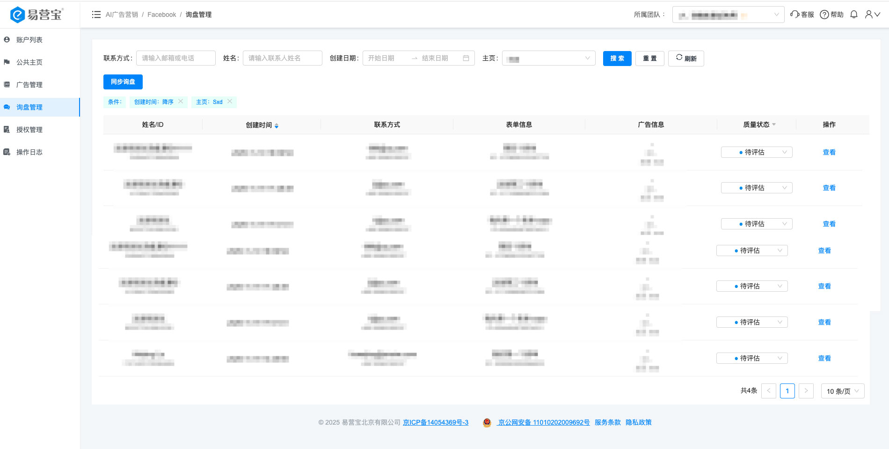The height and width of the screenshot is (449, 889).
Task: Collapse sidebar with hamburger list icon
Action: 96,15
